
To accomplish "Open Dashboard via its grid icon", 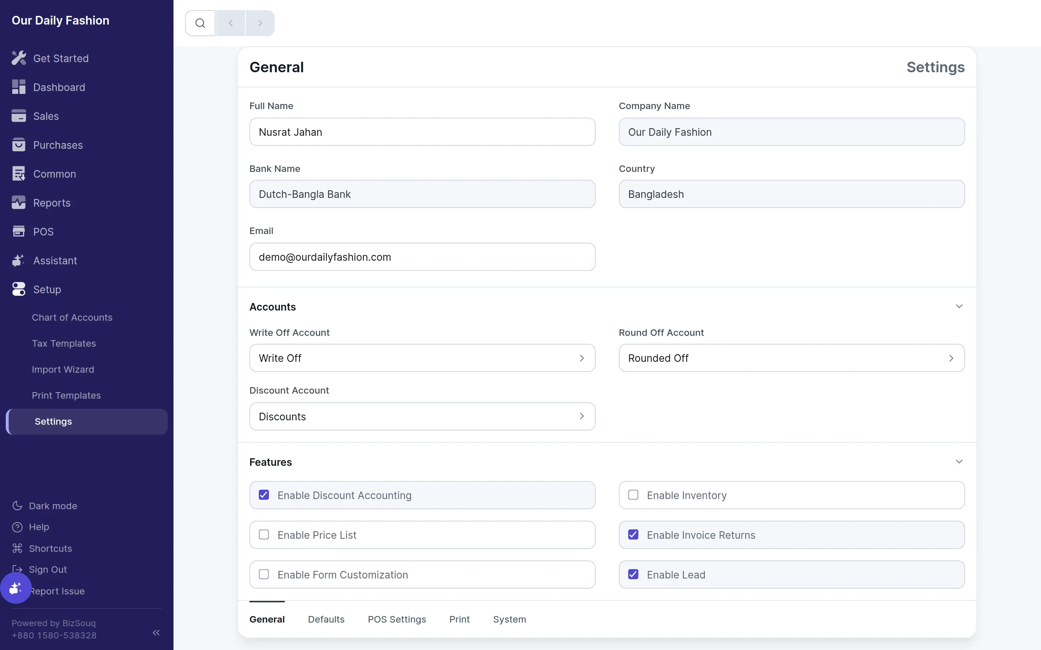I will tap(18, 87).
